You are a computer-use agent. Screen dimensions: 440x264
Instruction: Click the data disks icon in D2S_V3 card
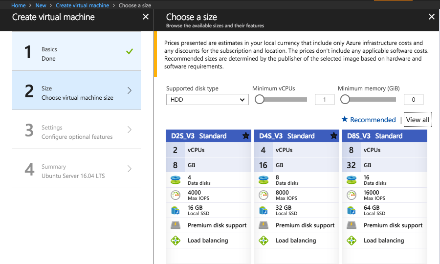[176, 180]
